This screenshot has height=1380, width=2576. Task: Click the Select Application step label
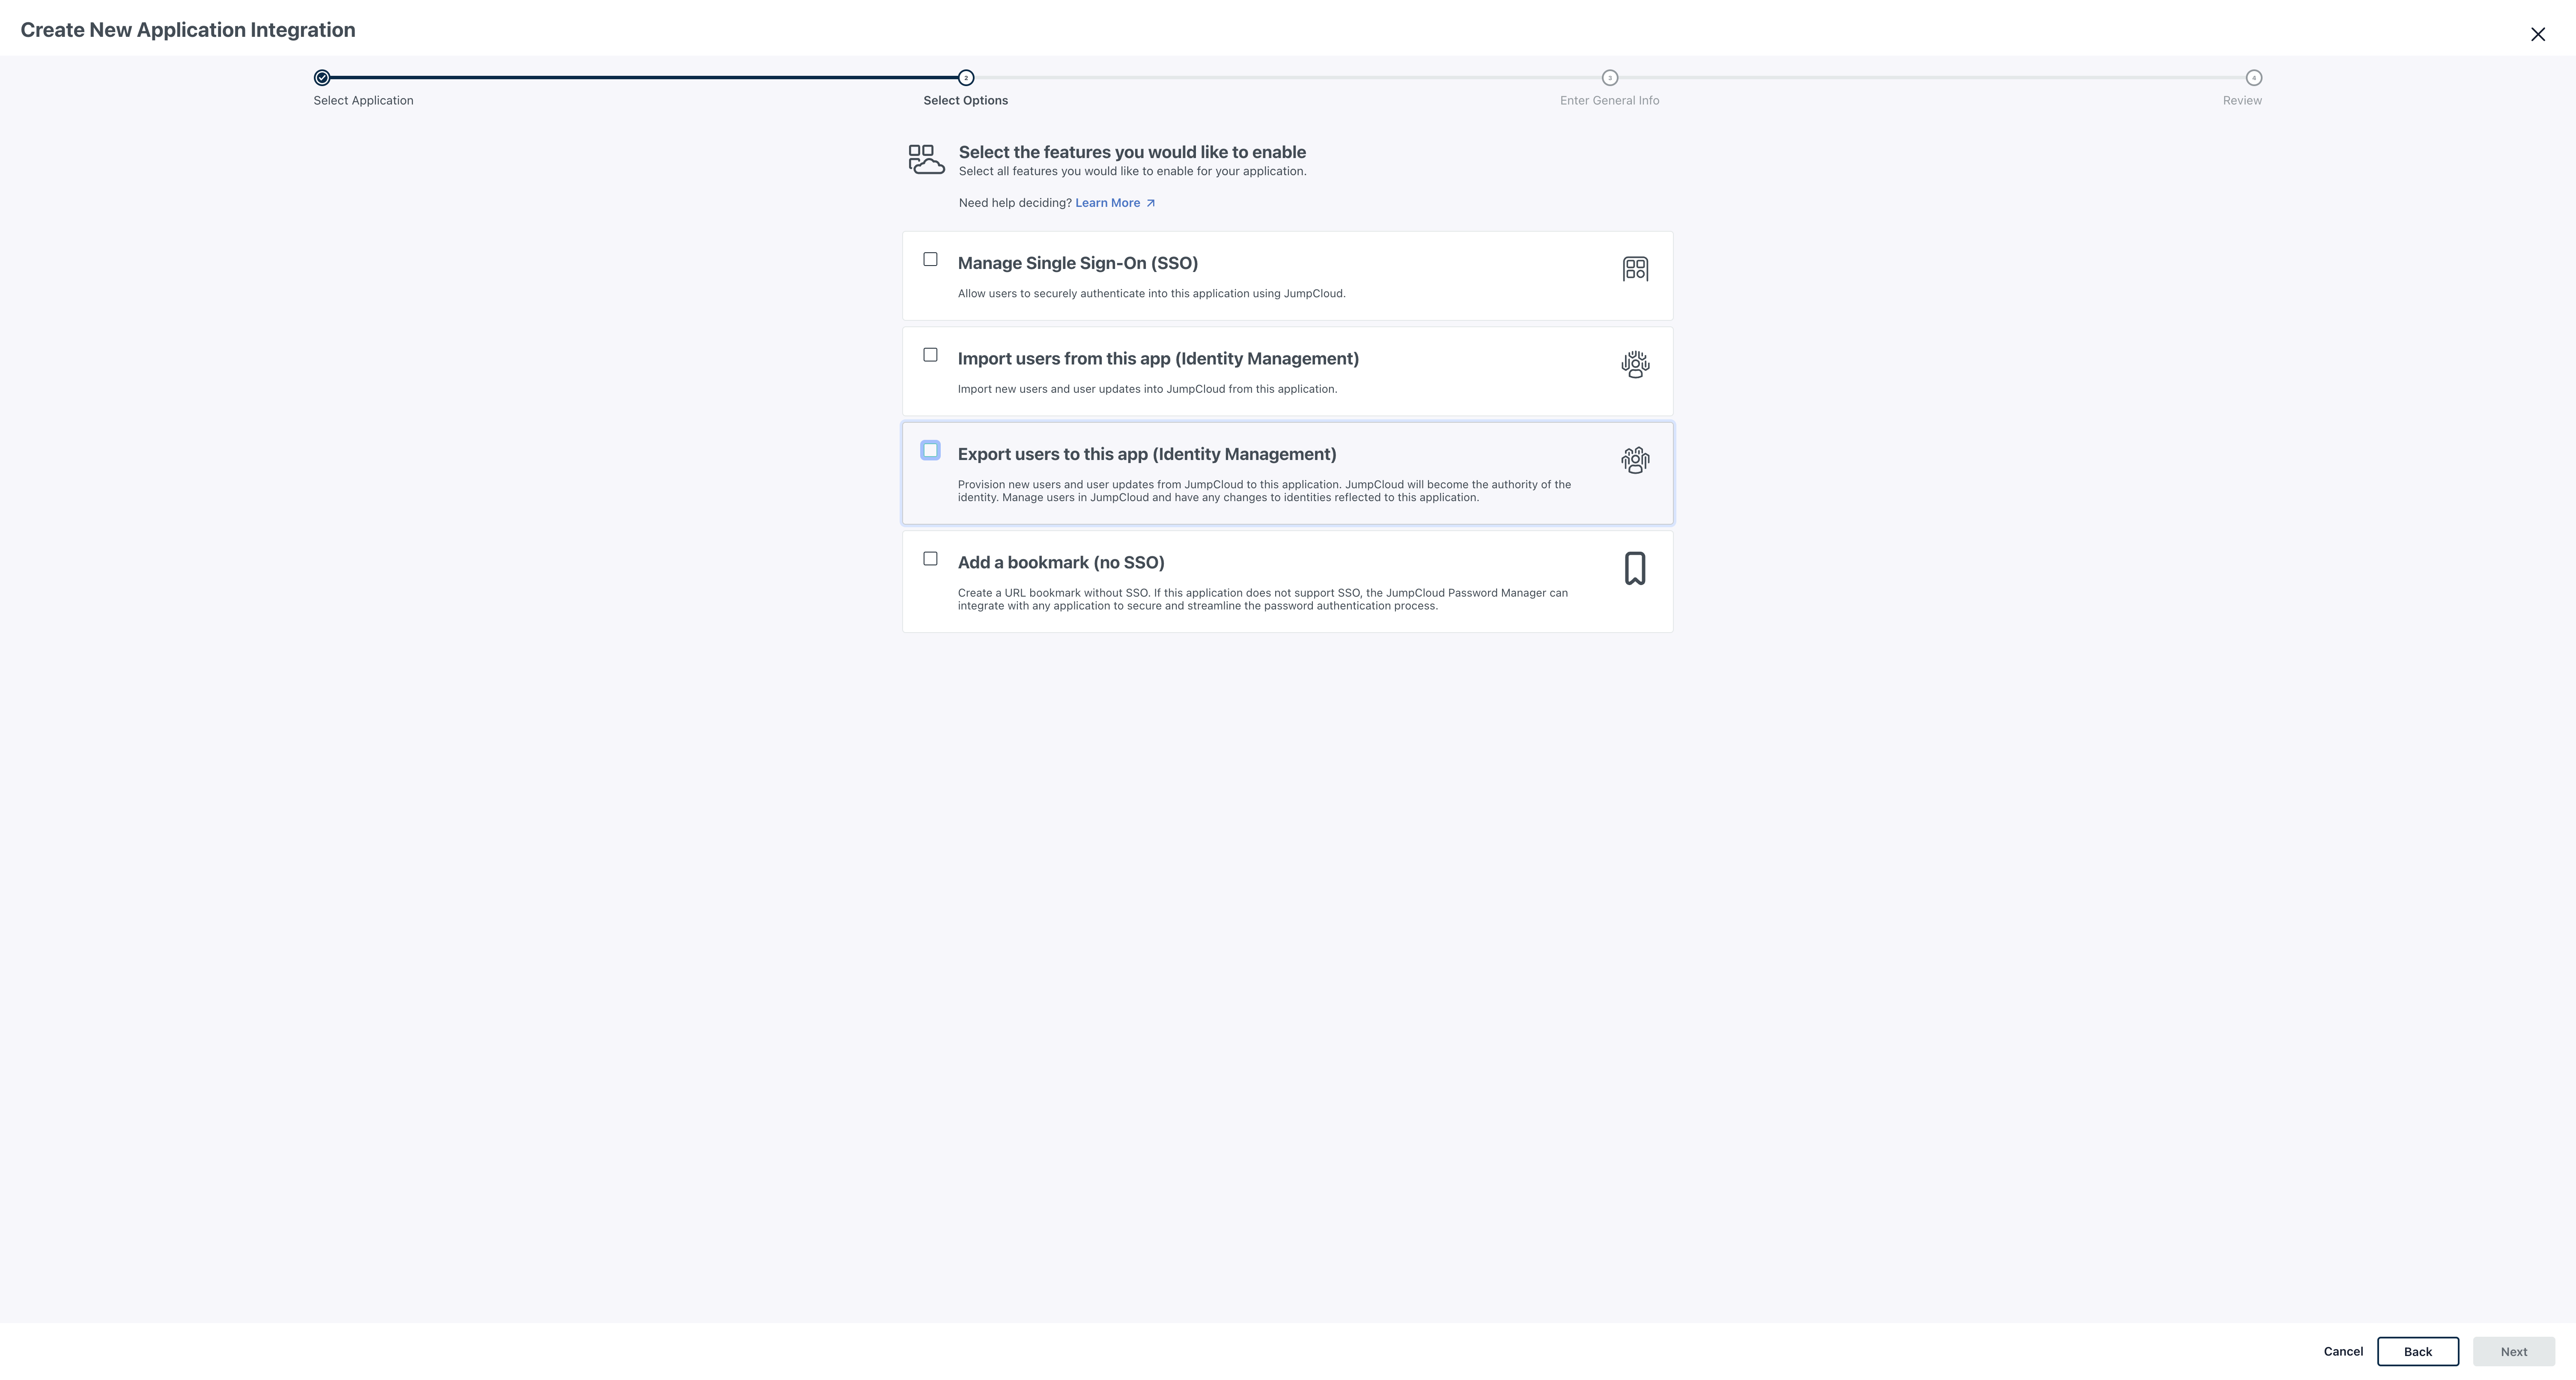click(x=363, y=101)
